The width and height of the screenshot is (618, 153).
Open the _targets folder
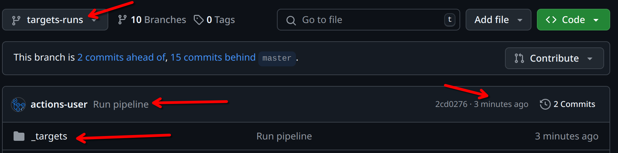[49, 136]
